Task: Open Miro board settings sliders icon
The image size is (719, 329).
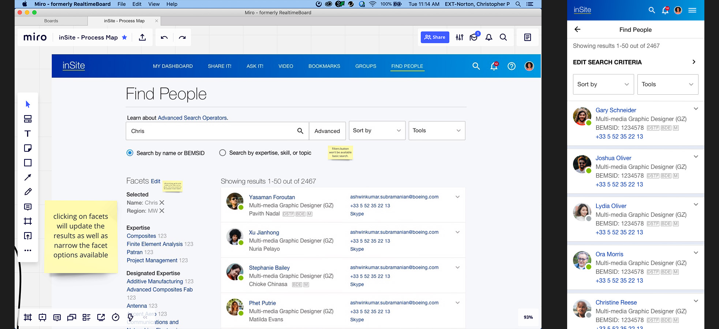Action: (x=460, y=37)
